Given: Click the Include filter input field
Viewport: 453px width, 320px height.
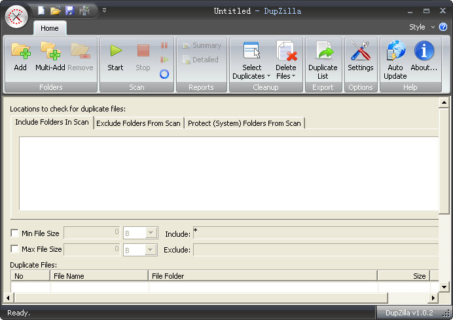Looking at the screenshot, I should [314, 233].
